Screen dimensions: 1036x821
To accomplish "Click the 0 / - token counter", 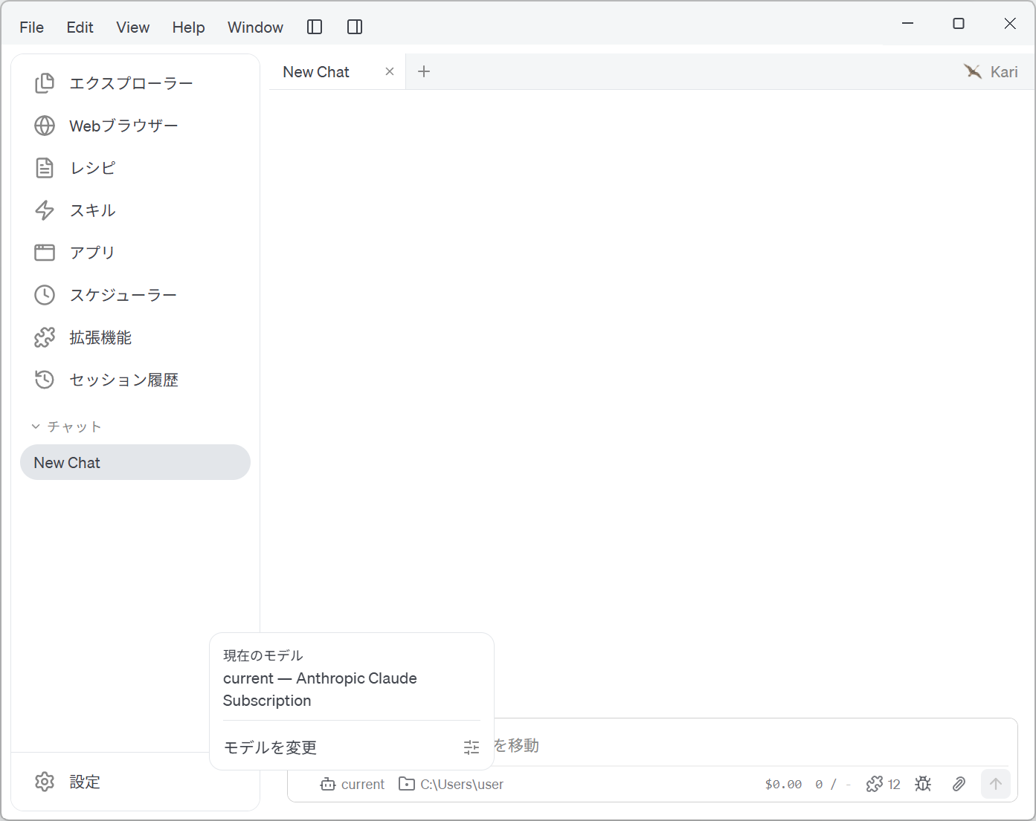I will [833, 785].
